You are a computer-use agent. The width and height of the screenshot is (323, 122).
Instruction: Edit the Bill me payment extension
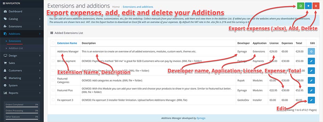pos(311,61)
